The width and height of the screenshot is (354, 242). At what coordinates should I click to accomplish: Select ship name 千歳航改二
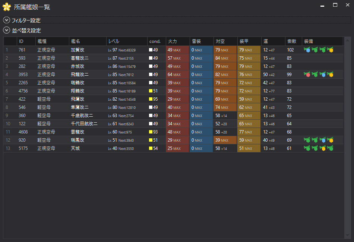(82, 116)
